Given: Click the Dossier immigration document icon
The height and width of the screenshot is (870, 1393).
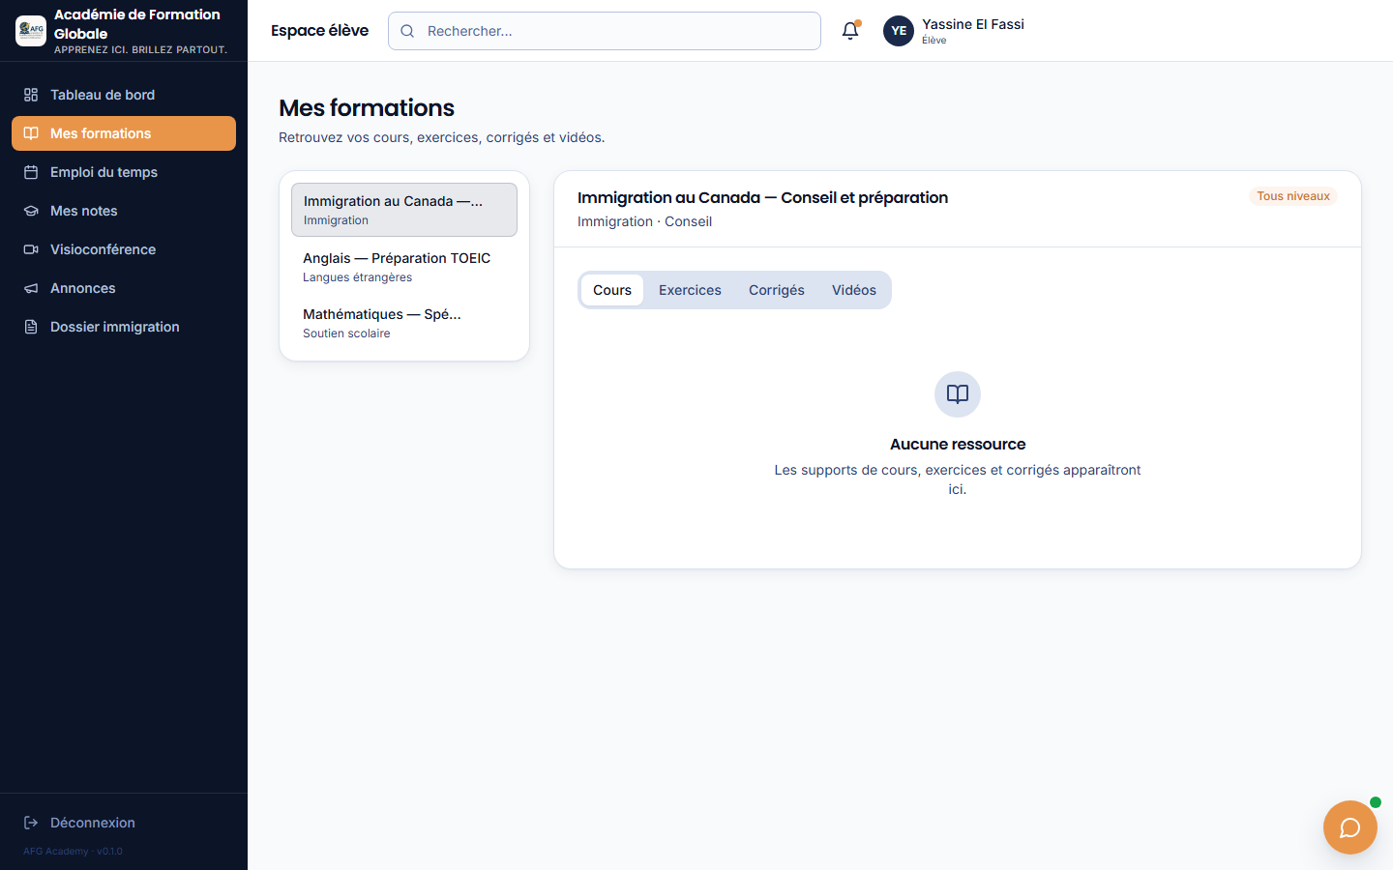Looking at the screenshot, I should 31,327.
